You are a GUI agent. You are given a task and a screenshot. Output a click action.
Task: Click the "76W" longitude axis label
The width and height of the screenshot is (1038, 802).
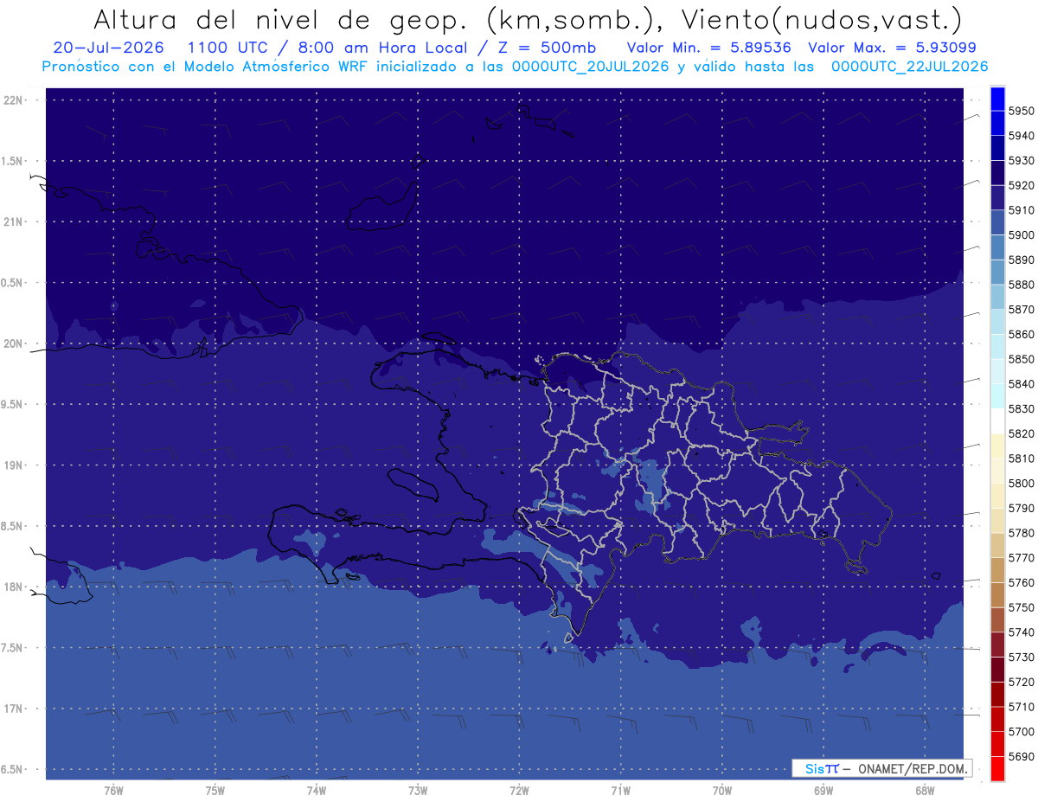point(113,791)
